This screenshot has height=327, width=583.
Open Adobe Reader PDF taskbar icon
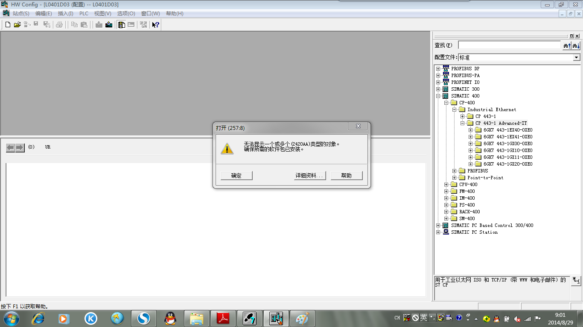(x=223, y=318)
